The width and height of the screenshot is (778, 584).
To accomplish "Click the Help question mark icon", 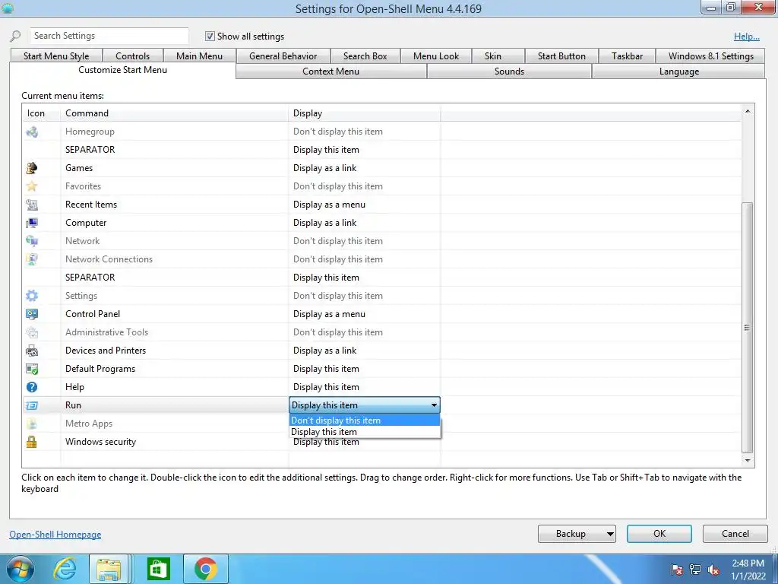I will click(x=32, y=387).
